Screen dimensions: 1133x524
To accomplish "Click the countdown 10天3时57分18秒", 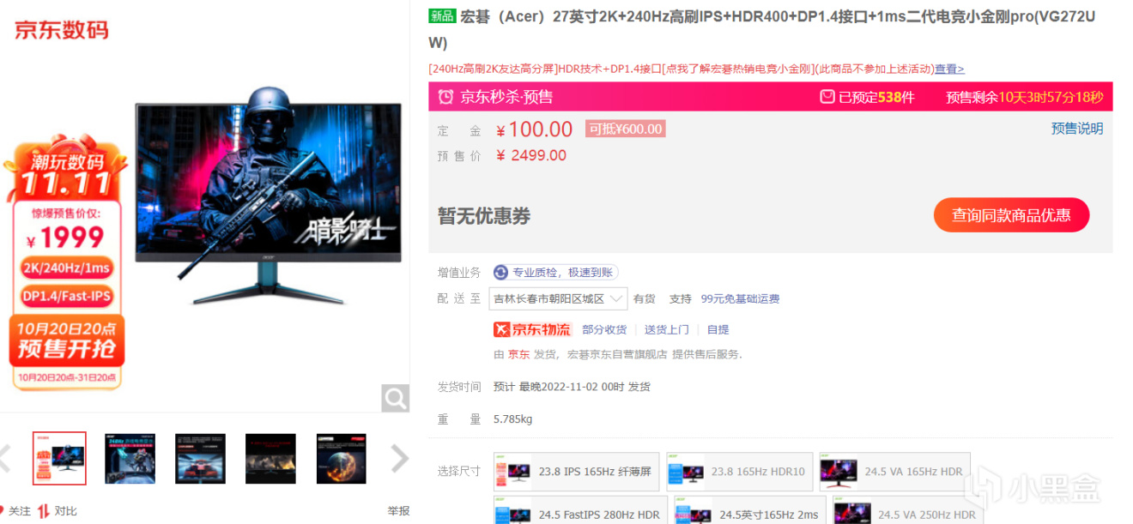I will (x=1051, y=97).
